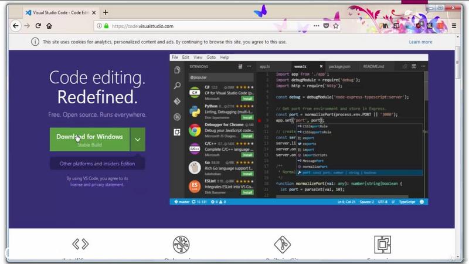Click the green padlock security icon
Image resolution: width=469 pixels, height=264 pixels.
pos(106,26)
